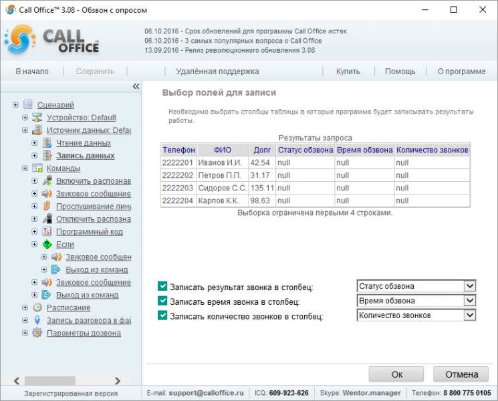The image size is (498, 401).
Task: Click the Статус обзвона column header
Action: pos(305,150)
